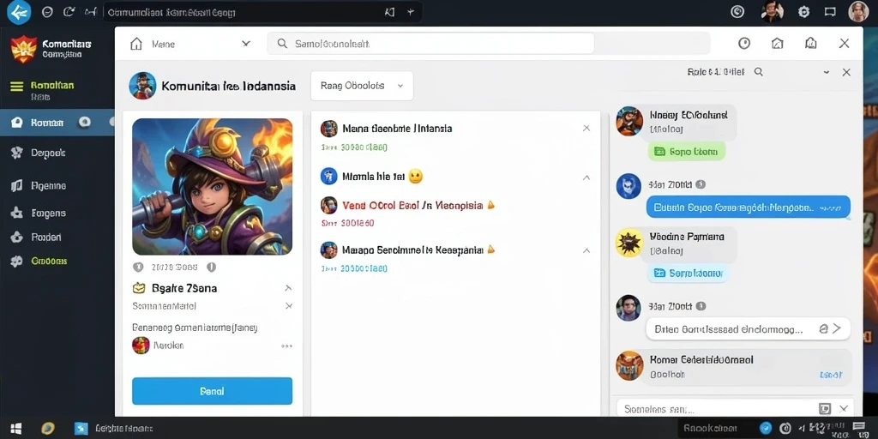Click the send arrow in Brlen message box
Image resolution: width=878 pixels, height=439 pixels.
(x=836, y=328)
